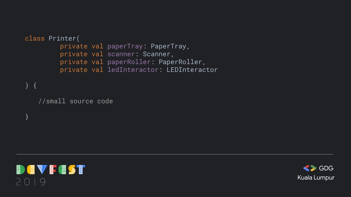Click the blue T letter in DevFest logo
Viewport: 351px width, 197px height.
[81, 170]
